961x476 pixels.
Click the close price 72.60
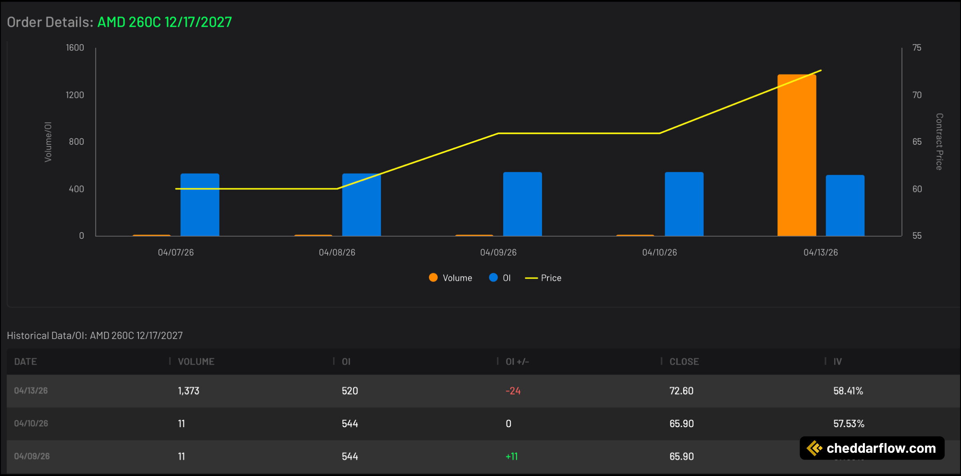pos(682,391)
